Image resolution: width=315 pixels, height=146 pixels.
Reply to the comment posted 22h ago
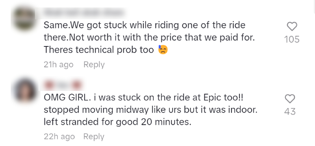[94, 137]
